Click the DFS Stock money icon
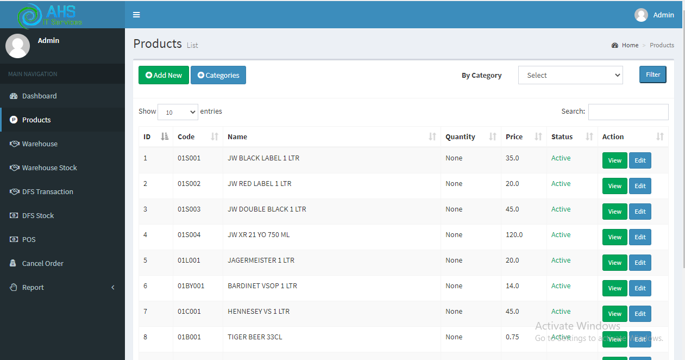685x360 pixels. pos(14,216)
